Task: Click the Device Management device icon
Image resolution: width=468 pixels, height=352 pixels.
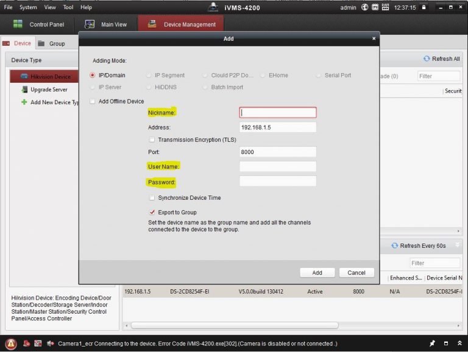Action: pyautogui.click(x=152, y=24)
